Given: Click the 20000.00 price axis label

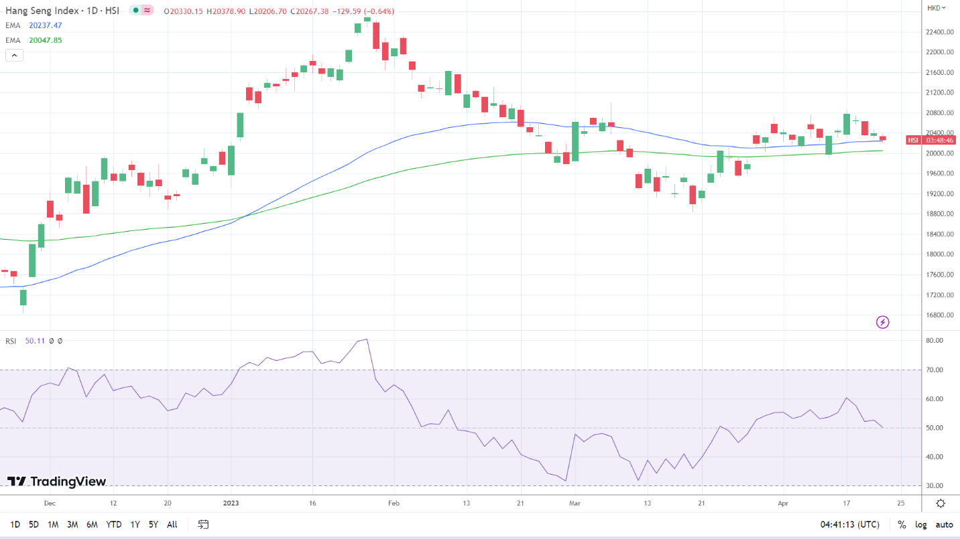Looking at the screenshot, I should tap(939, 153).
